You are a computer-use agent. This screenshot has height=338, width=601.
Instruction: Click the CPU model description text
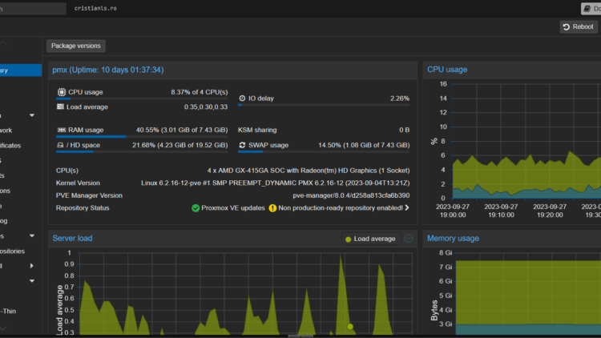tap(309, 171)
